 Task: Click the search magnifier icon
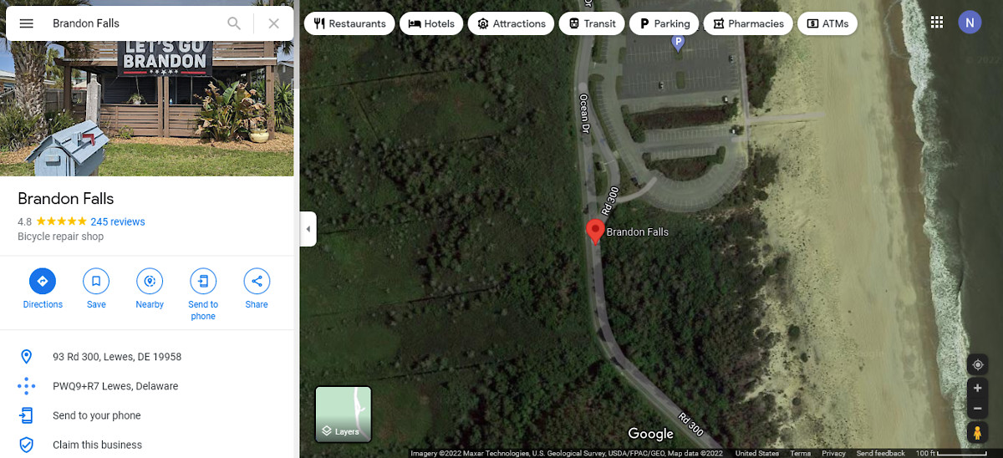coord(234,23)
